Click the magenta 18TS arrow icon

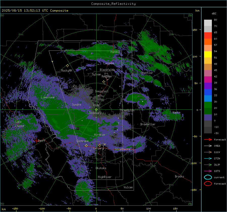[x=208, y=171]
